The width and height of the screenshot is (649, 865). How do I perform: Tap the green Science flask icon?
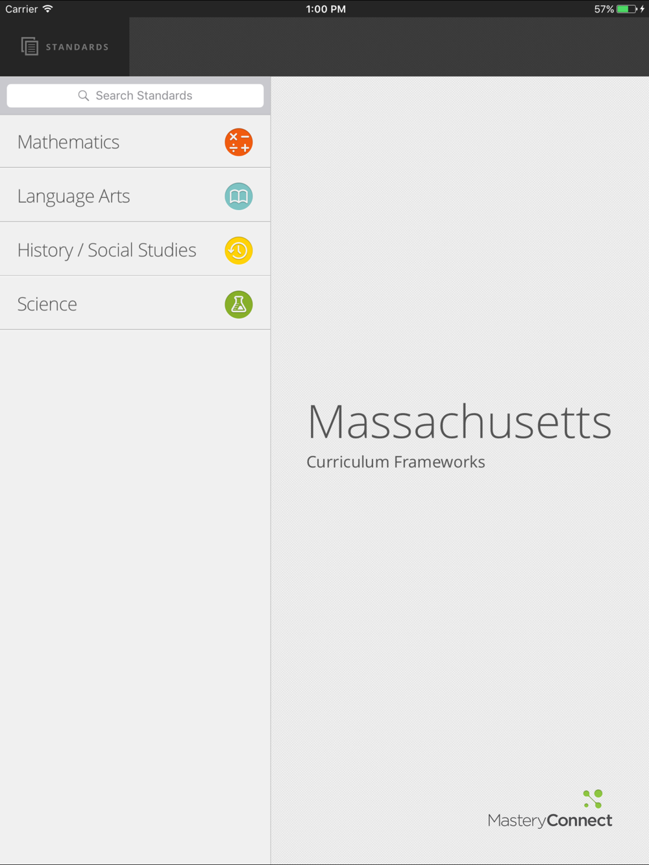[238, 304]
